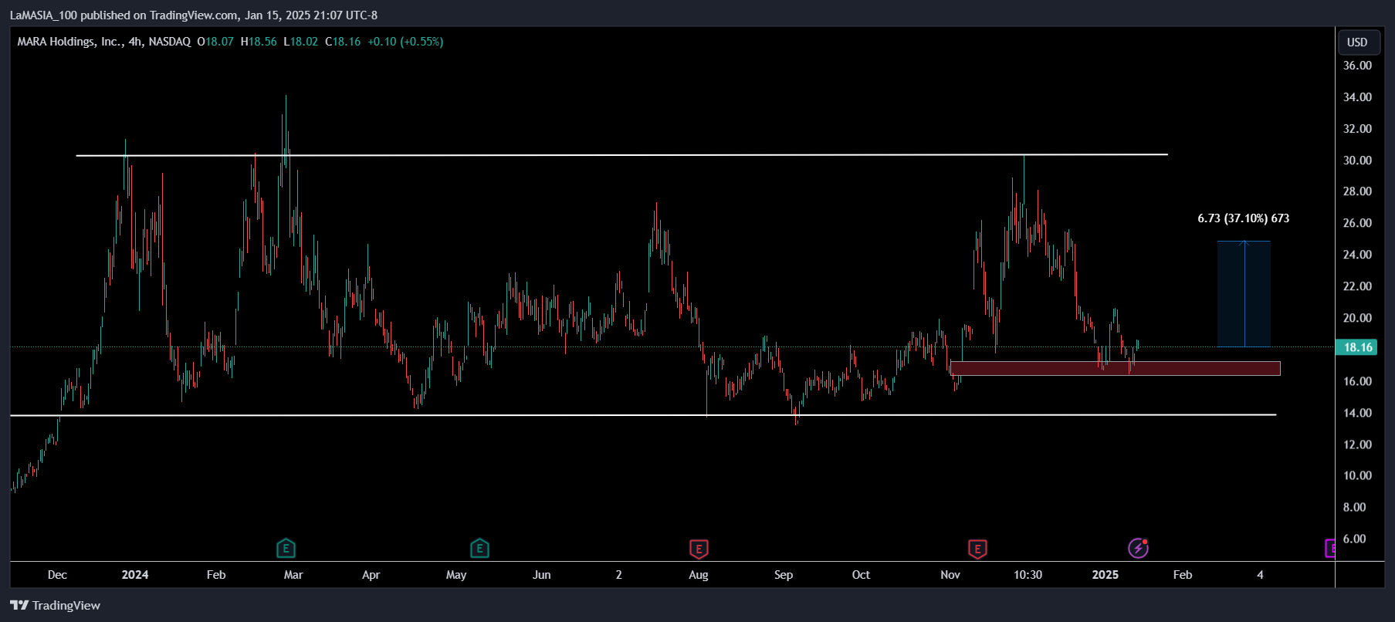This screenshot has height=622, width=1395.
Task: Click the 20.00 price axis label
Action: [1357, 318]
